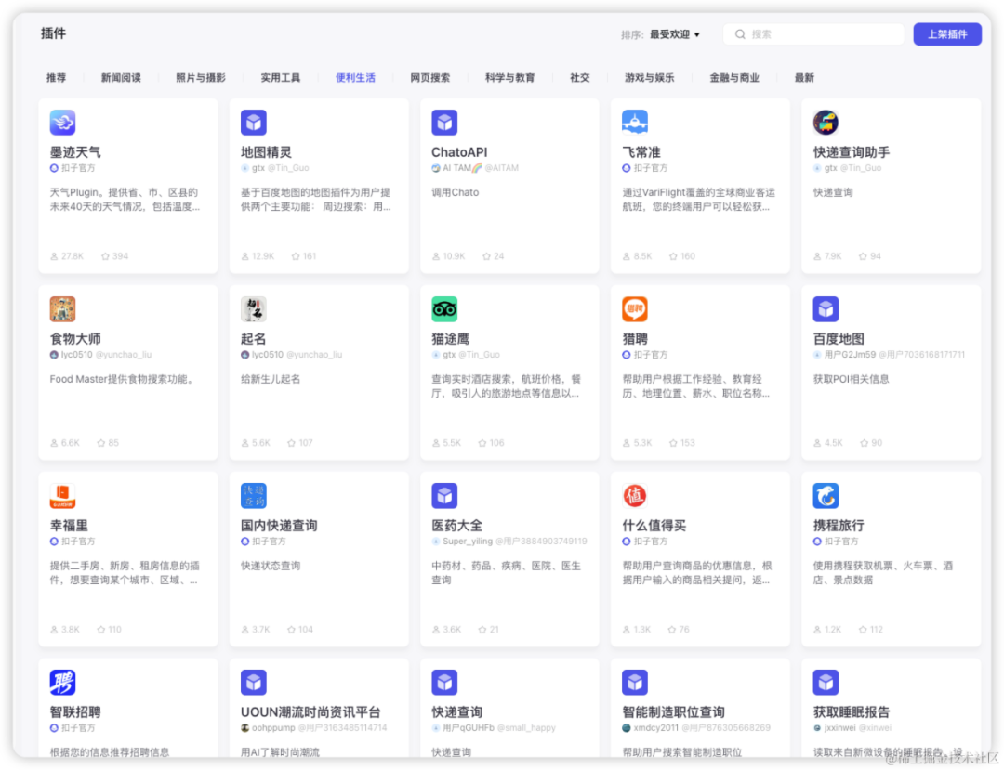This screenshot has width=1004, height=770.
Task: Click the 猫途鹰 owl icon
Action: pos(444,309)
